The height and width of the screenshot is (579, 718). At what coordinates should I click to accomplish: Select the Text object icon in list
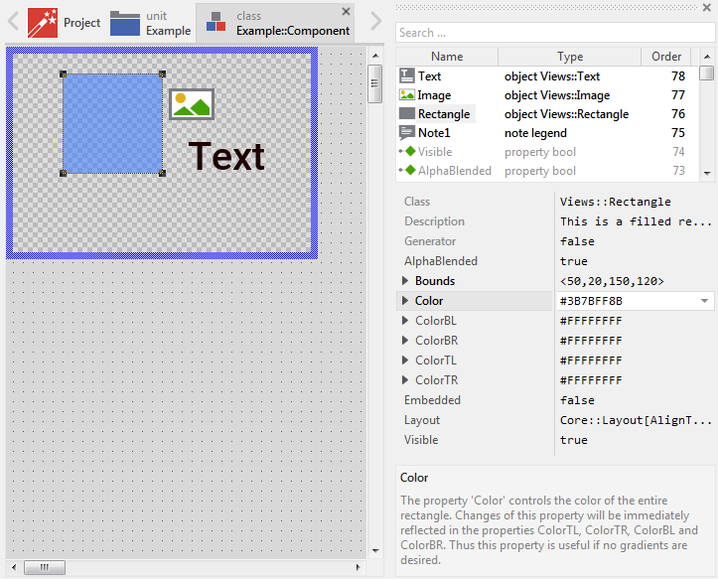tap(406, 76)
